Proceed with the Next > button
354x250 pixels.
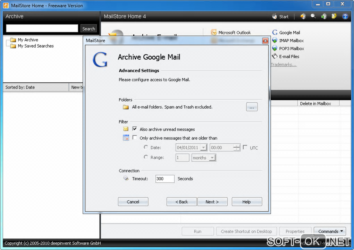pyautogui.click(x=212, y=202)
